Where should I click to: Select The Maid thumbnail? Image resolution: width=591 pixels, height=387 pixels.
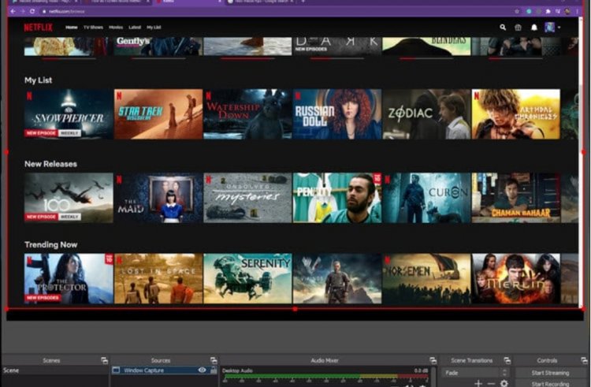tap(158, 198)
